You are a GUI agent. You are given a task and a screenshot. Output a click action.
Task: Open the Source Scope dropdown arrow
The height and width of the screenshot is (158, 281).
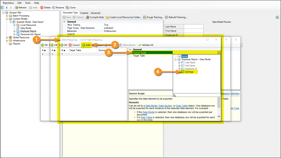pyautogui.click(x=219, y=52)
